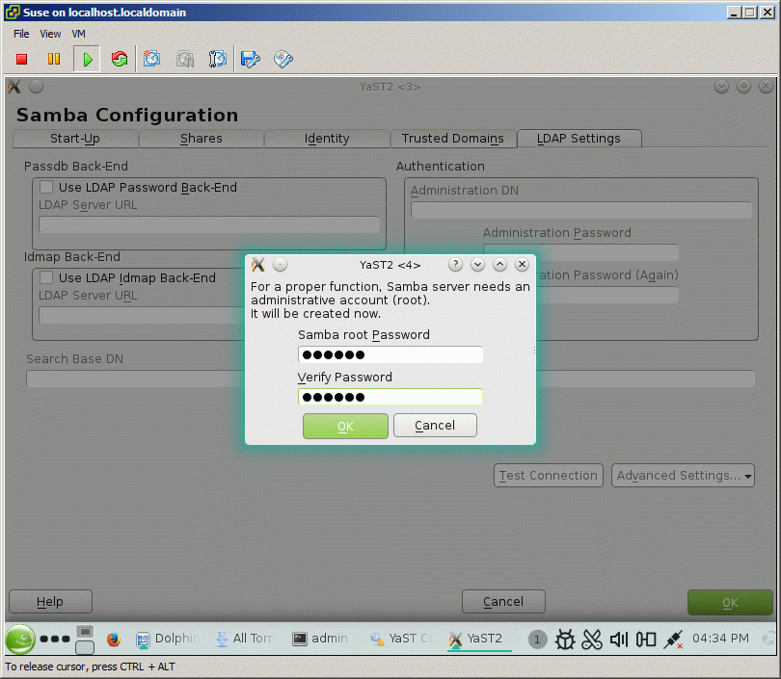The width and height of the screenshot is (781, 679).
Task: Open the scissors clipboard tray icon
Action: pos(592,640)
